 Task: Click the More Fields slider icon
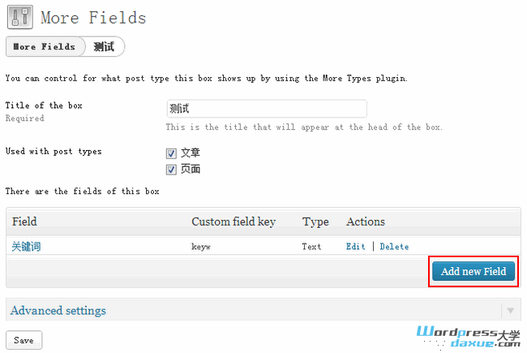(x=20, y=17)
